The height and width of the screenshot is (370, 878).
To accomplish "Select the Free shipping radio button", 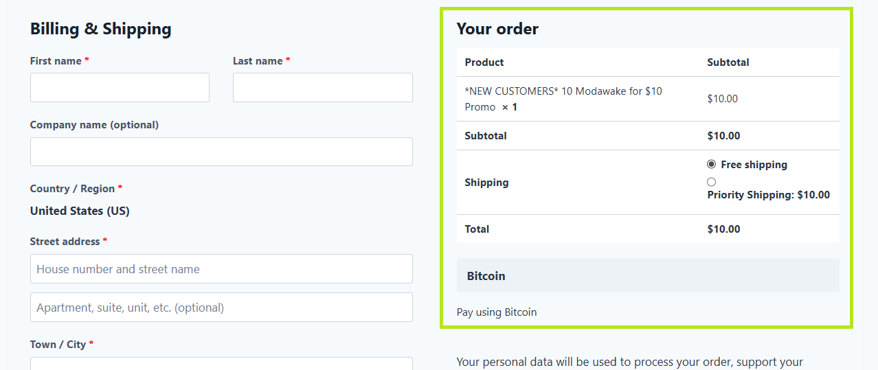I will 711,165.
